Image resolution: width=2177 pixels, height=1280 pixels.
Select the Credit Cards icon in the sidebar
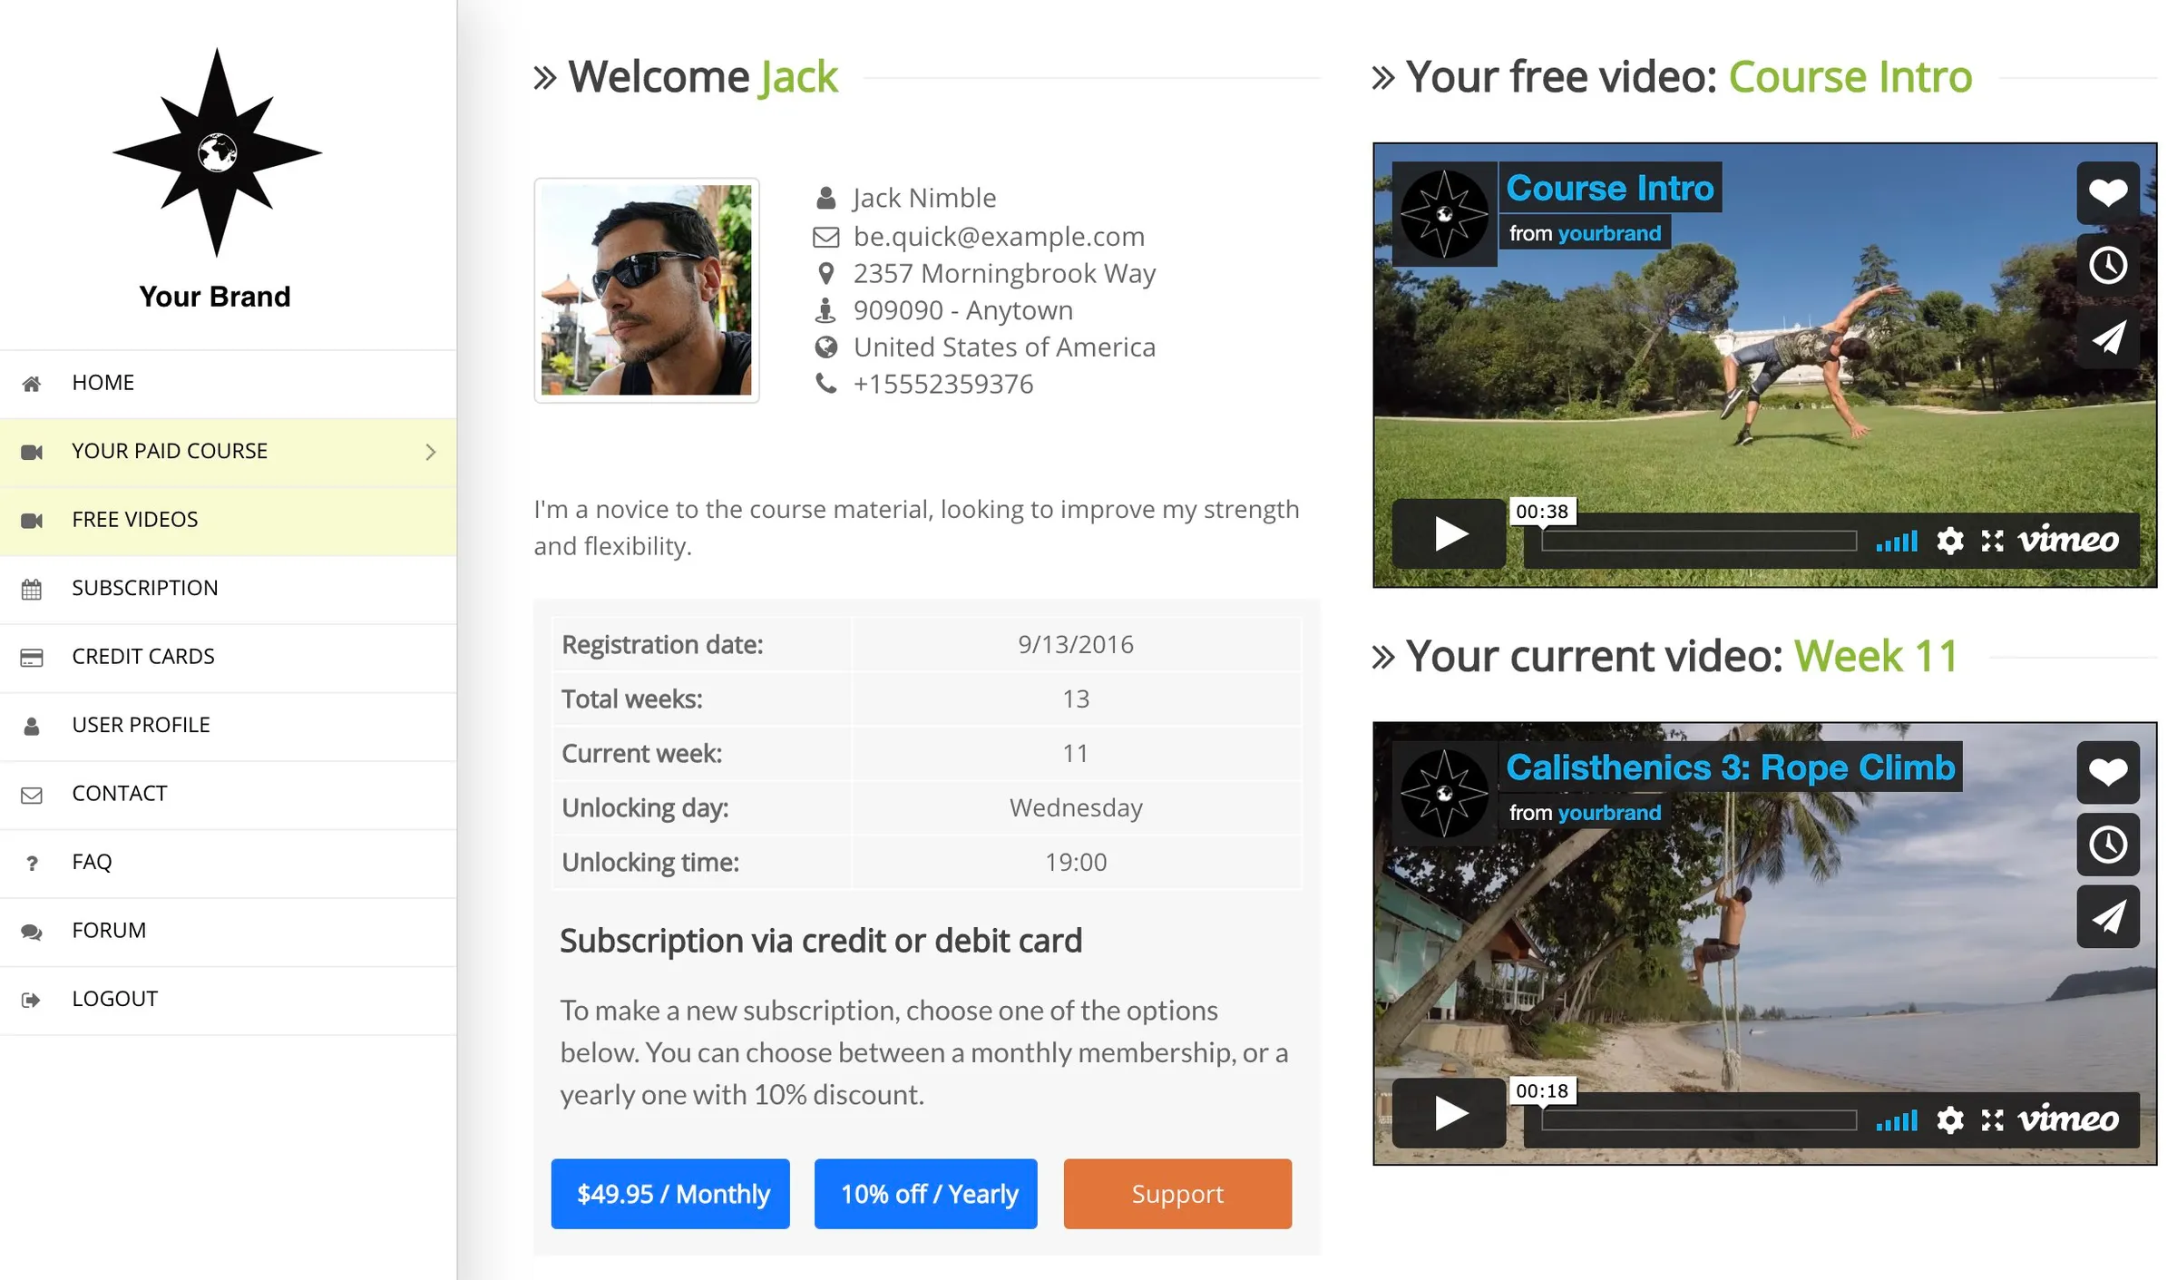33,658
